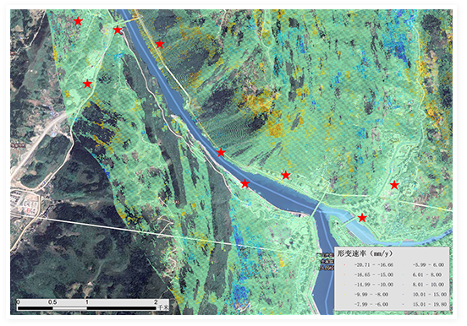Viewport: 467px width, 326px height.
Task: Select the 15.01 - 19.80 legend entry
Action: click(430, 304)
